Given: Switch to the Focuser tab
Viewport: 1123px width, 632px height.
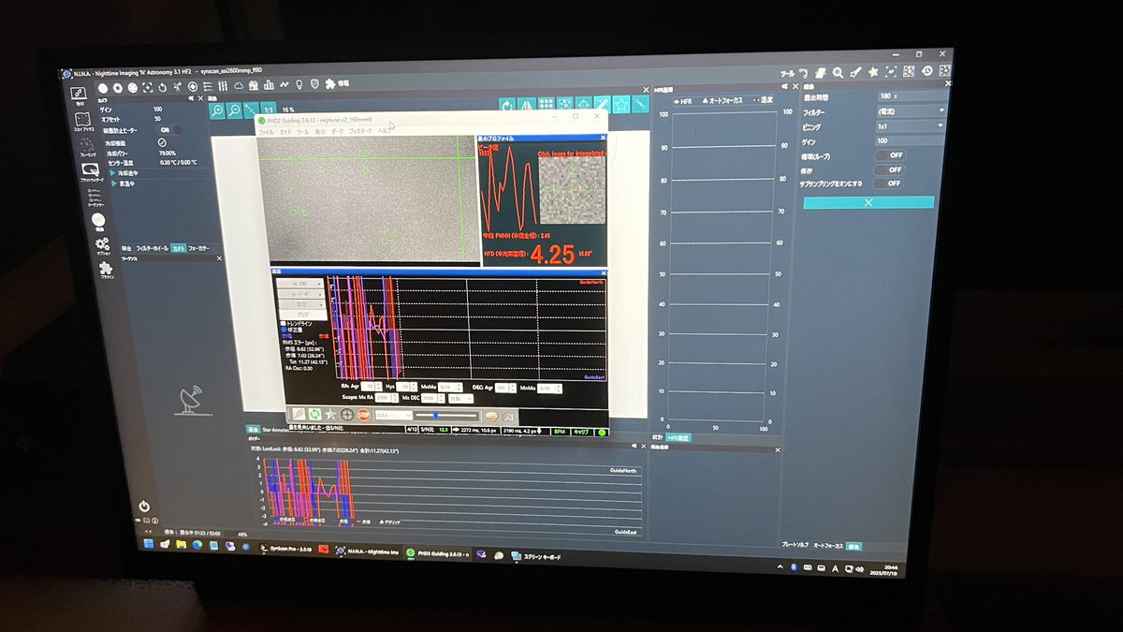Looking at the screenshot, I should [198, 248].
